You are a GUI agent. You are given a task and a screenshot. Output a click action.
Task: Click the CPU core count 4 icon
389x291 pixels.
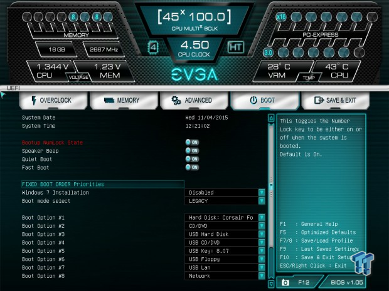click(153, 47)
